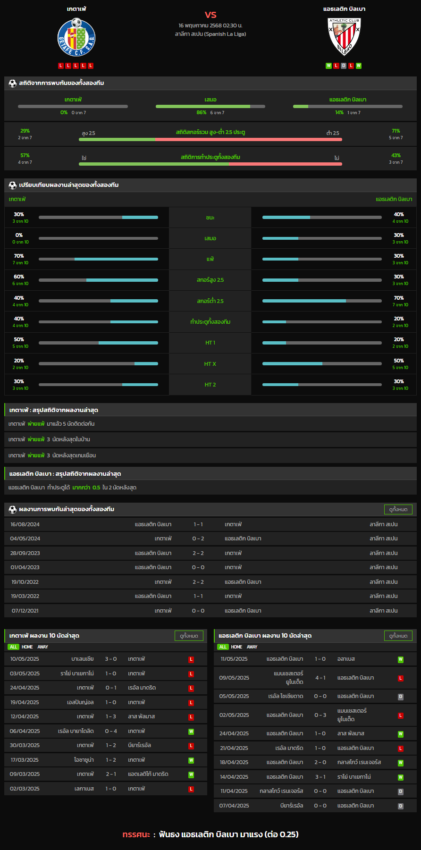Click the 19/03/2022 head-to-head date
This screenshot has height=850, width=421.
coord(25,596)
